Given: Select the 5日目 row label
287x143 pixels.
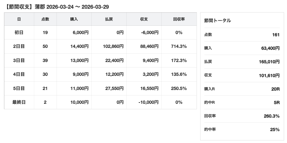Looking at the screenshot, I should click(x=19, y=88).
